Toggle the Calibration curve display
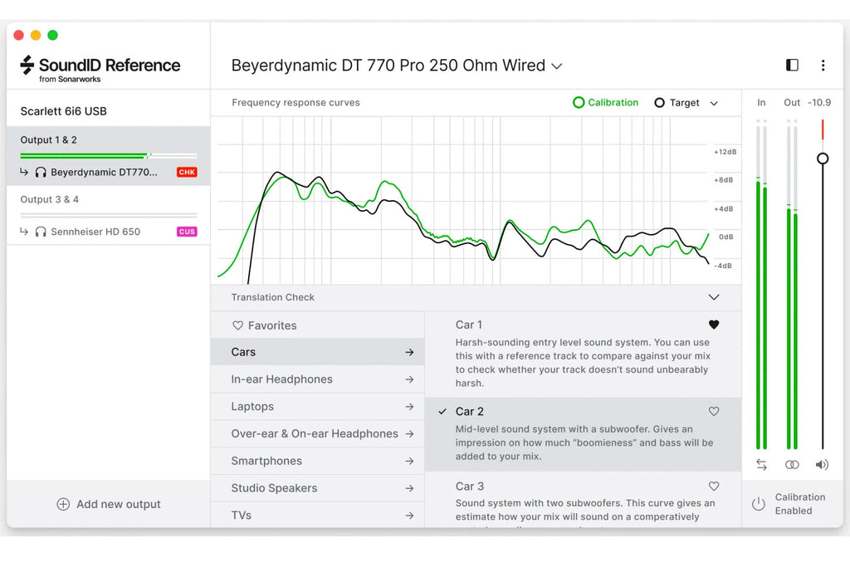This screenshot has width=850, height=567. tap(605, 102)
